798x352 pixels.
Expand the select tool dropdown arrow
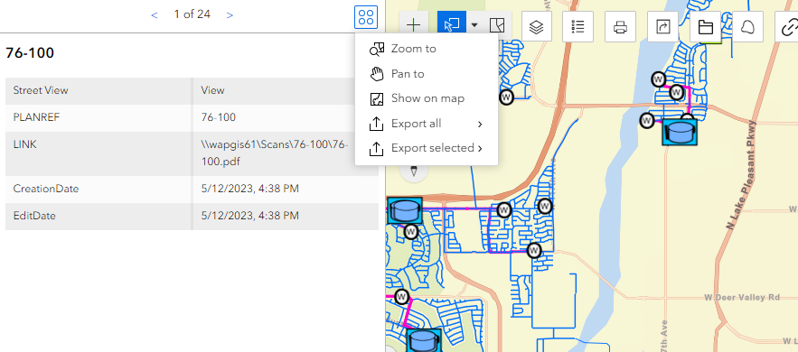click(474, 25)
